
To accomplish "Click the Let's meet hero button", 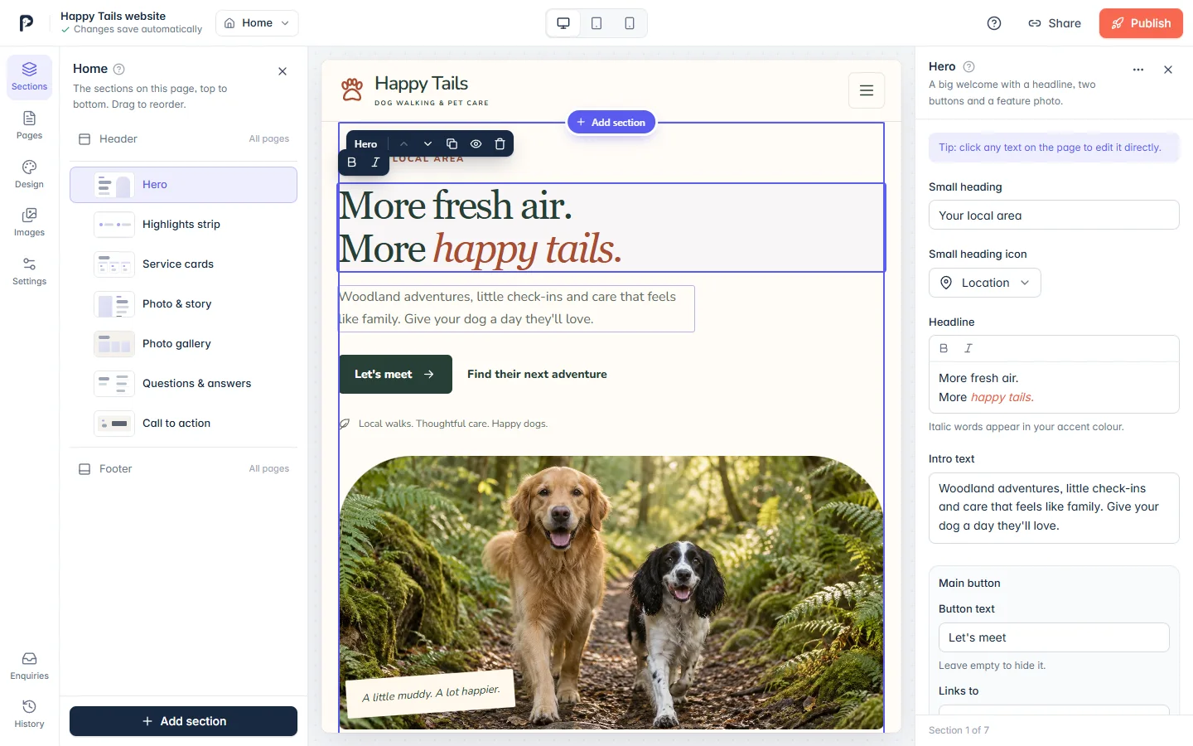I will (396, 375).
